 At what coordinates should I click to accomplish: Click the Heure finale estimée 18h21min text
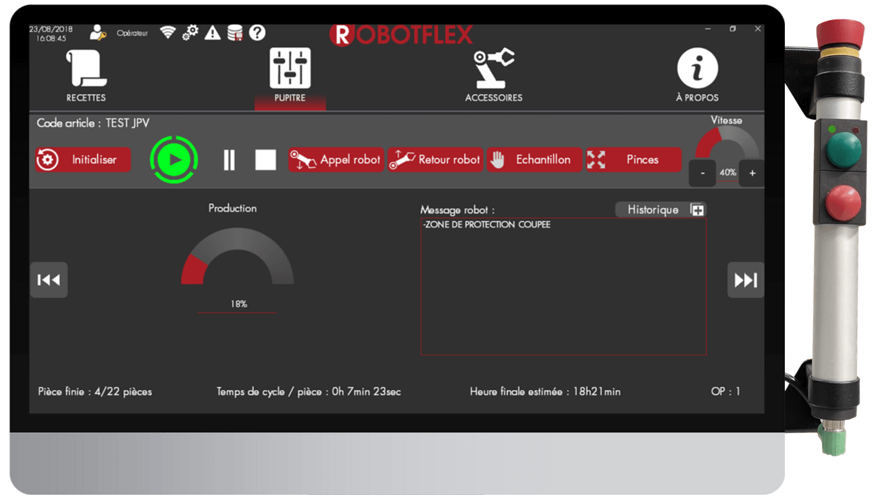[545, 392]
